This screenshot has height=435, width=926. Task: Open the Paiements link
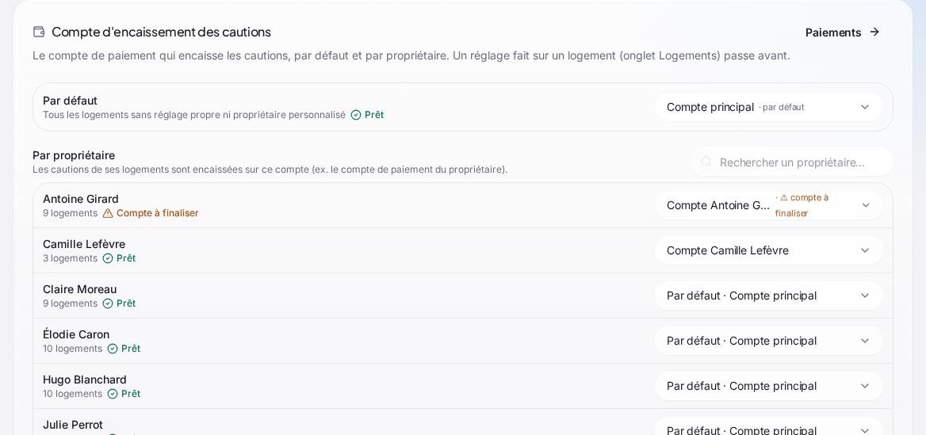coord(842,32)
